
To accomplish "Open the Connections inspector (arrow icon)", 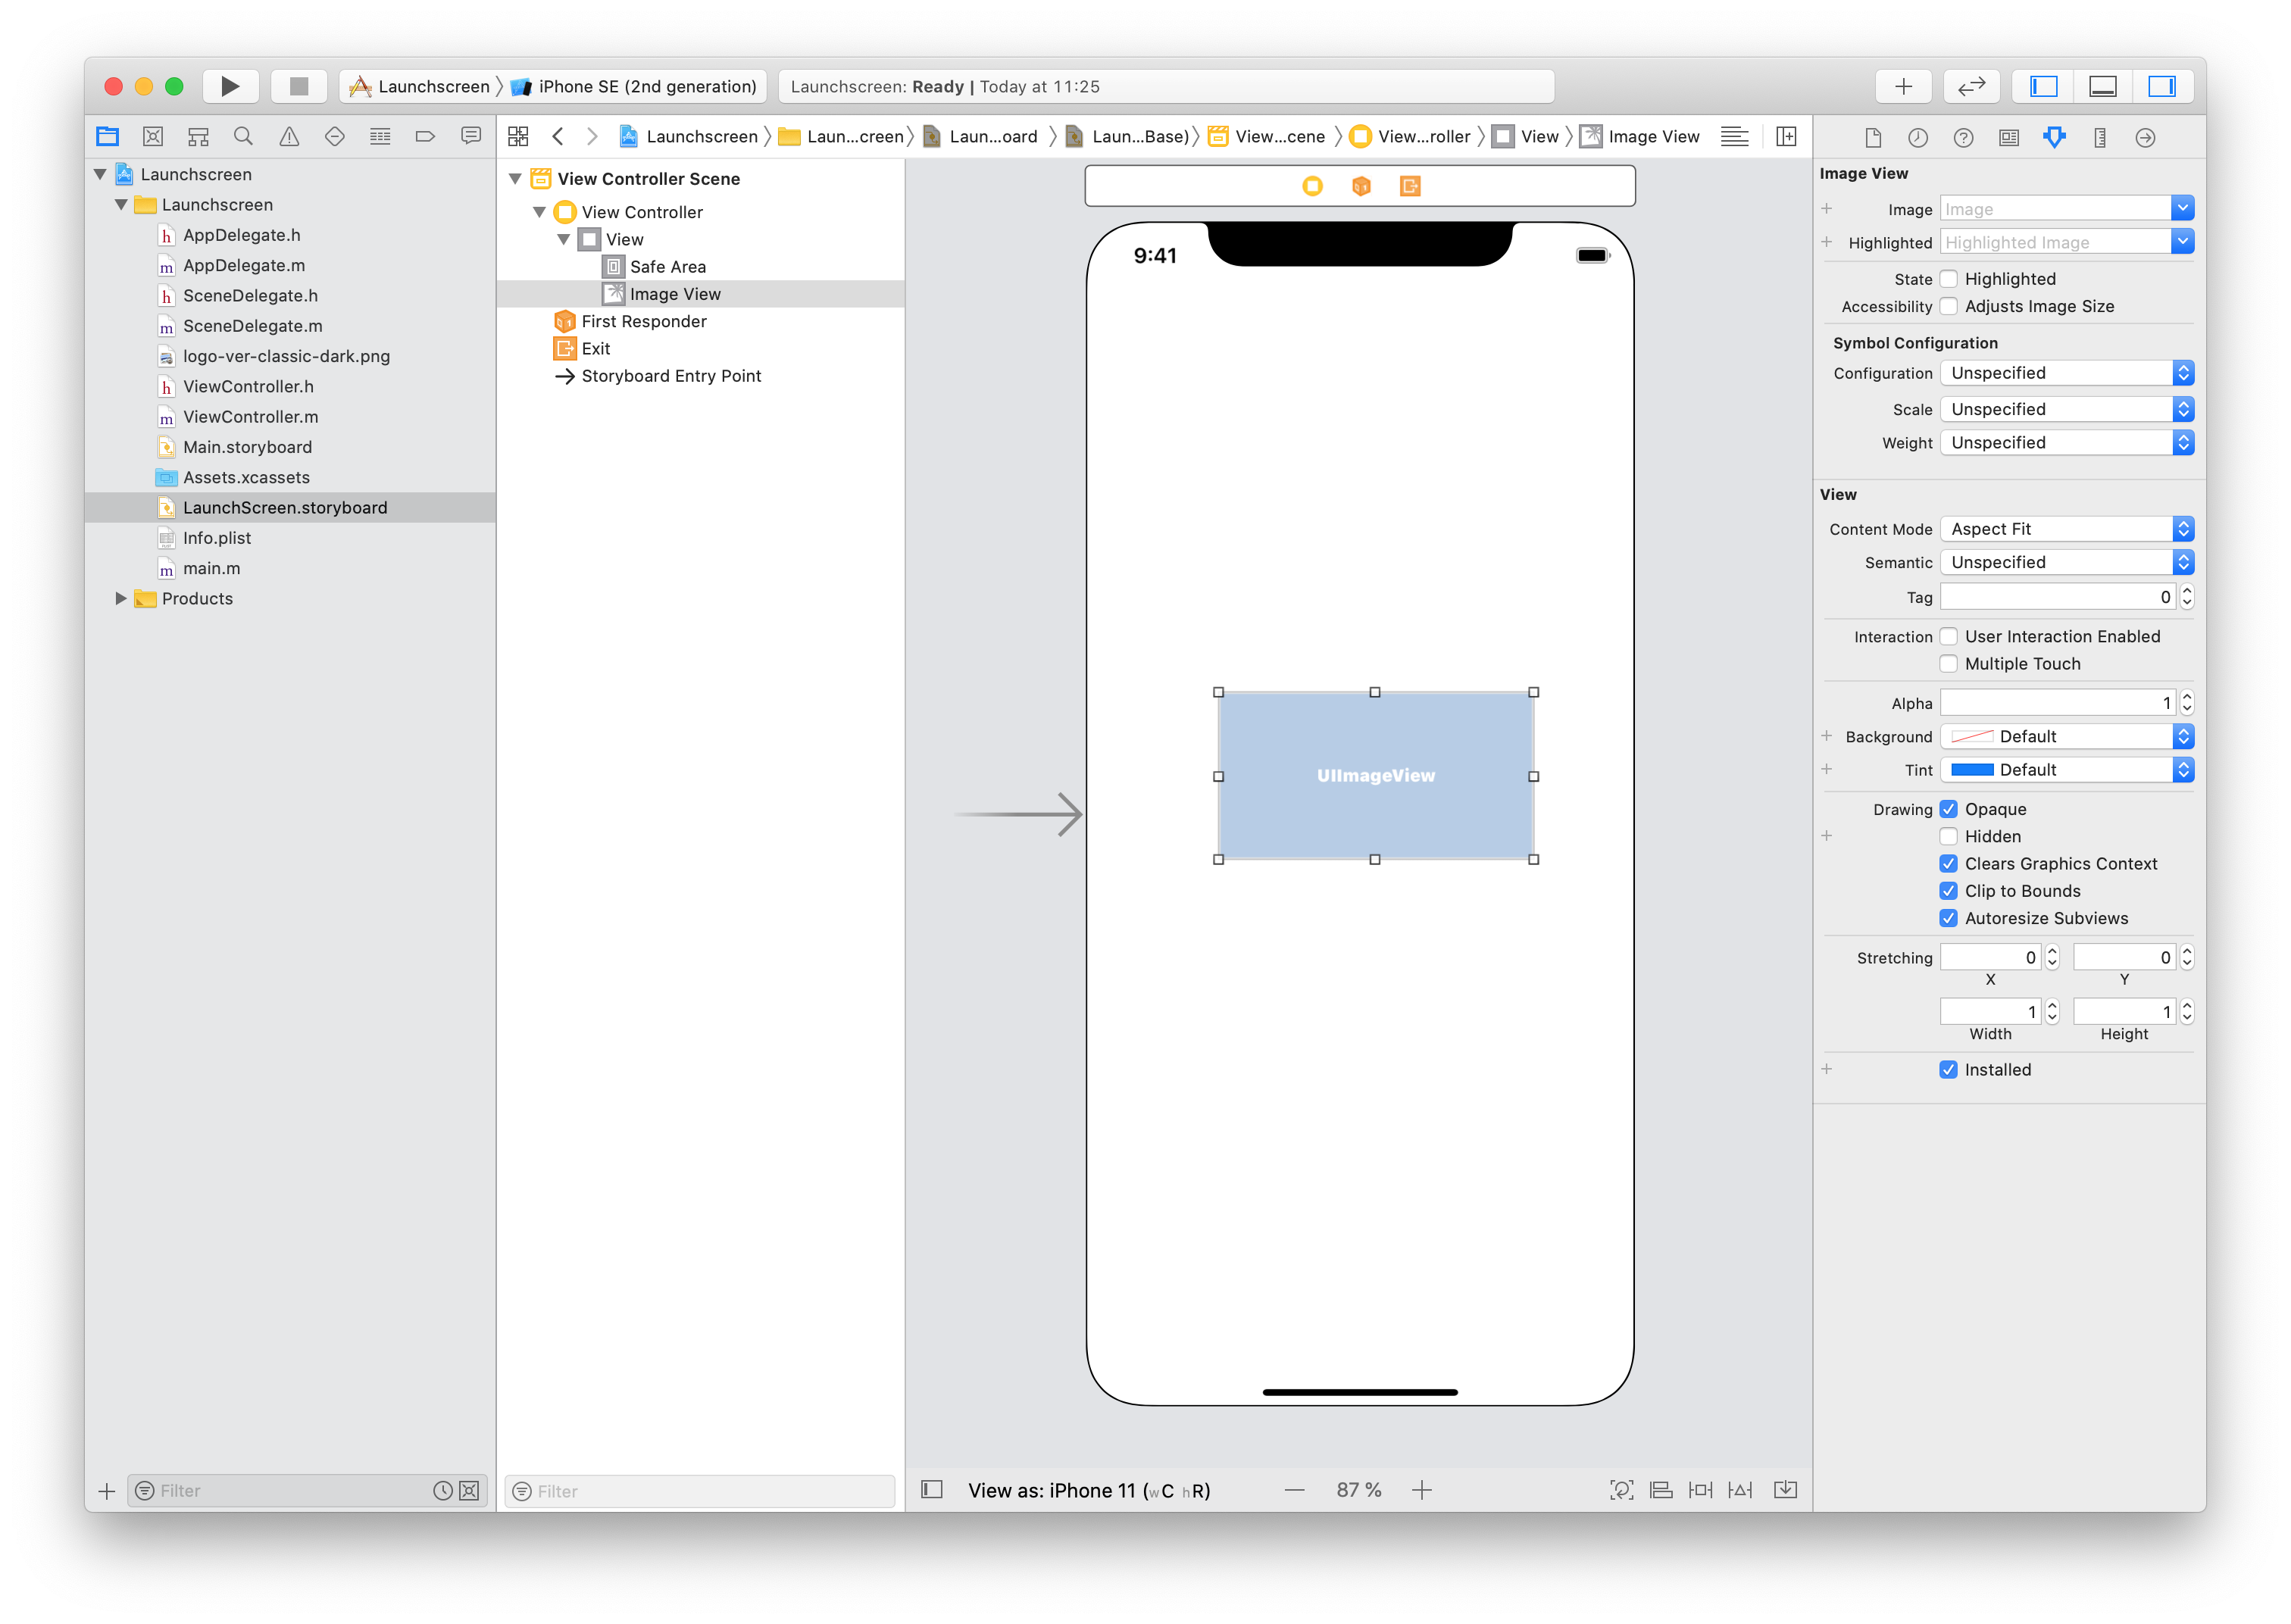I will tap(2146, 137).
